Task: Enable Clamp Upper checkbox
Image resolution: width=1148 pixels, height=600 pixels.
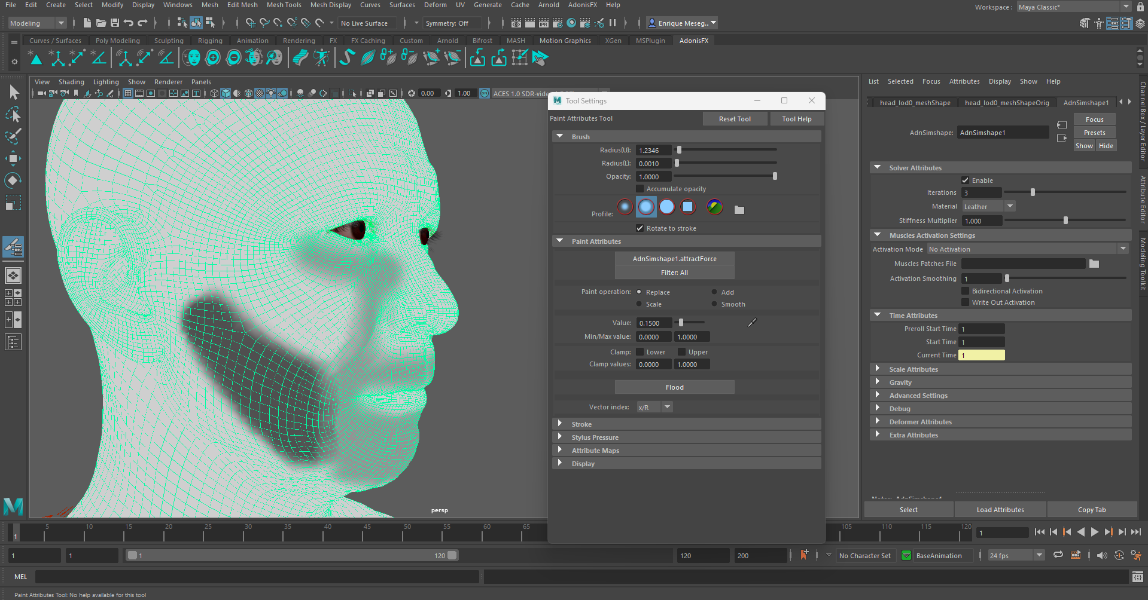Action: (x=681, y=352)
